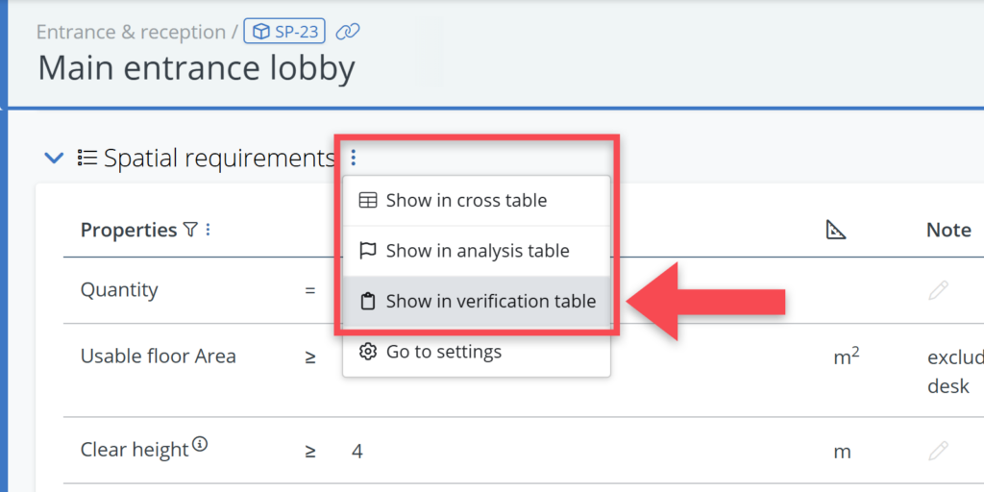This screenshot has height=492, width=984.
Task: Change the Usable floor Area comparison operator
Action: point(310,357)
